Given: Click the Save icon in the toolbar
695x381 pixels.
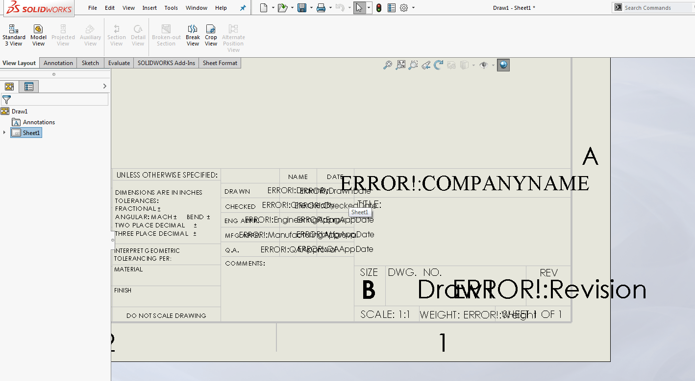Looking at the screenshot, I should coord(301,7).
